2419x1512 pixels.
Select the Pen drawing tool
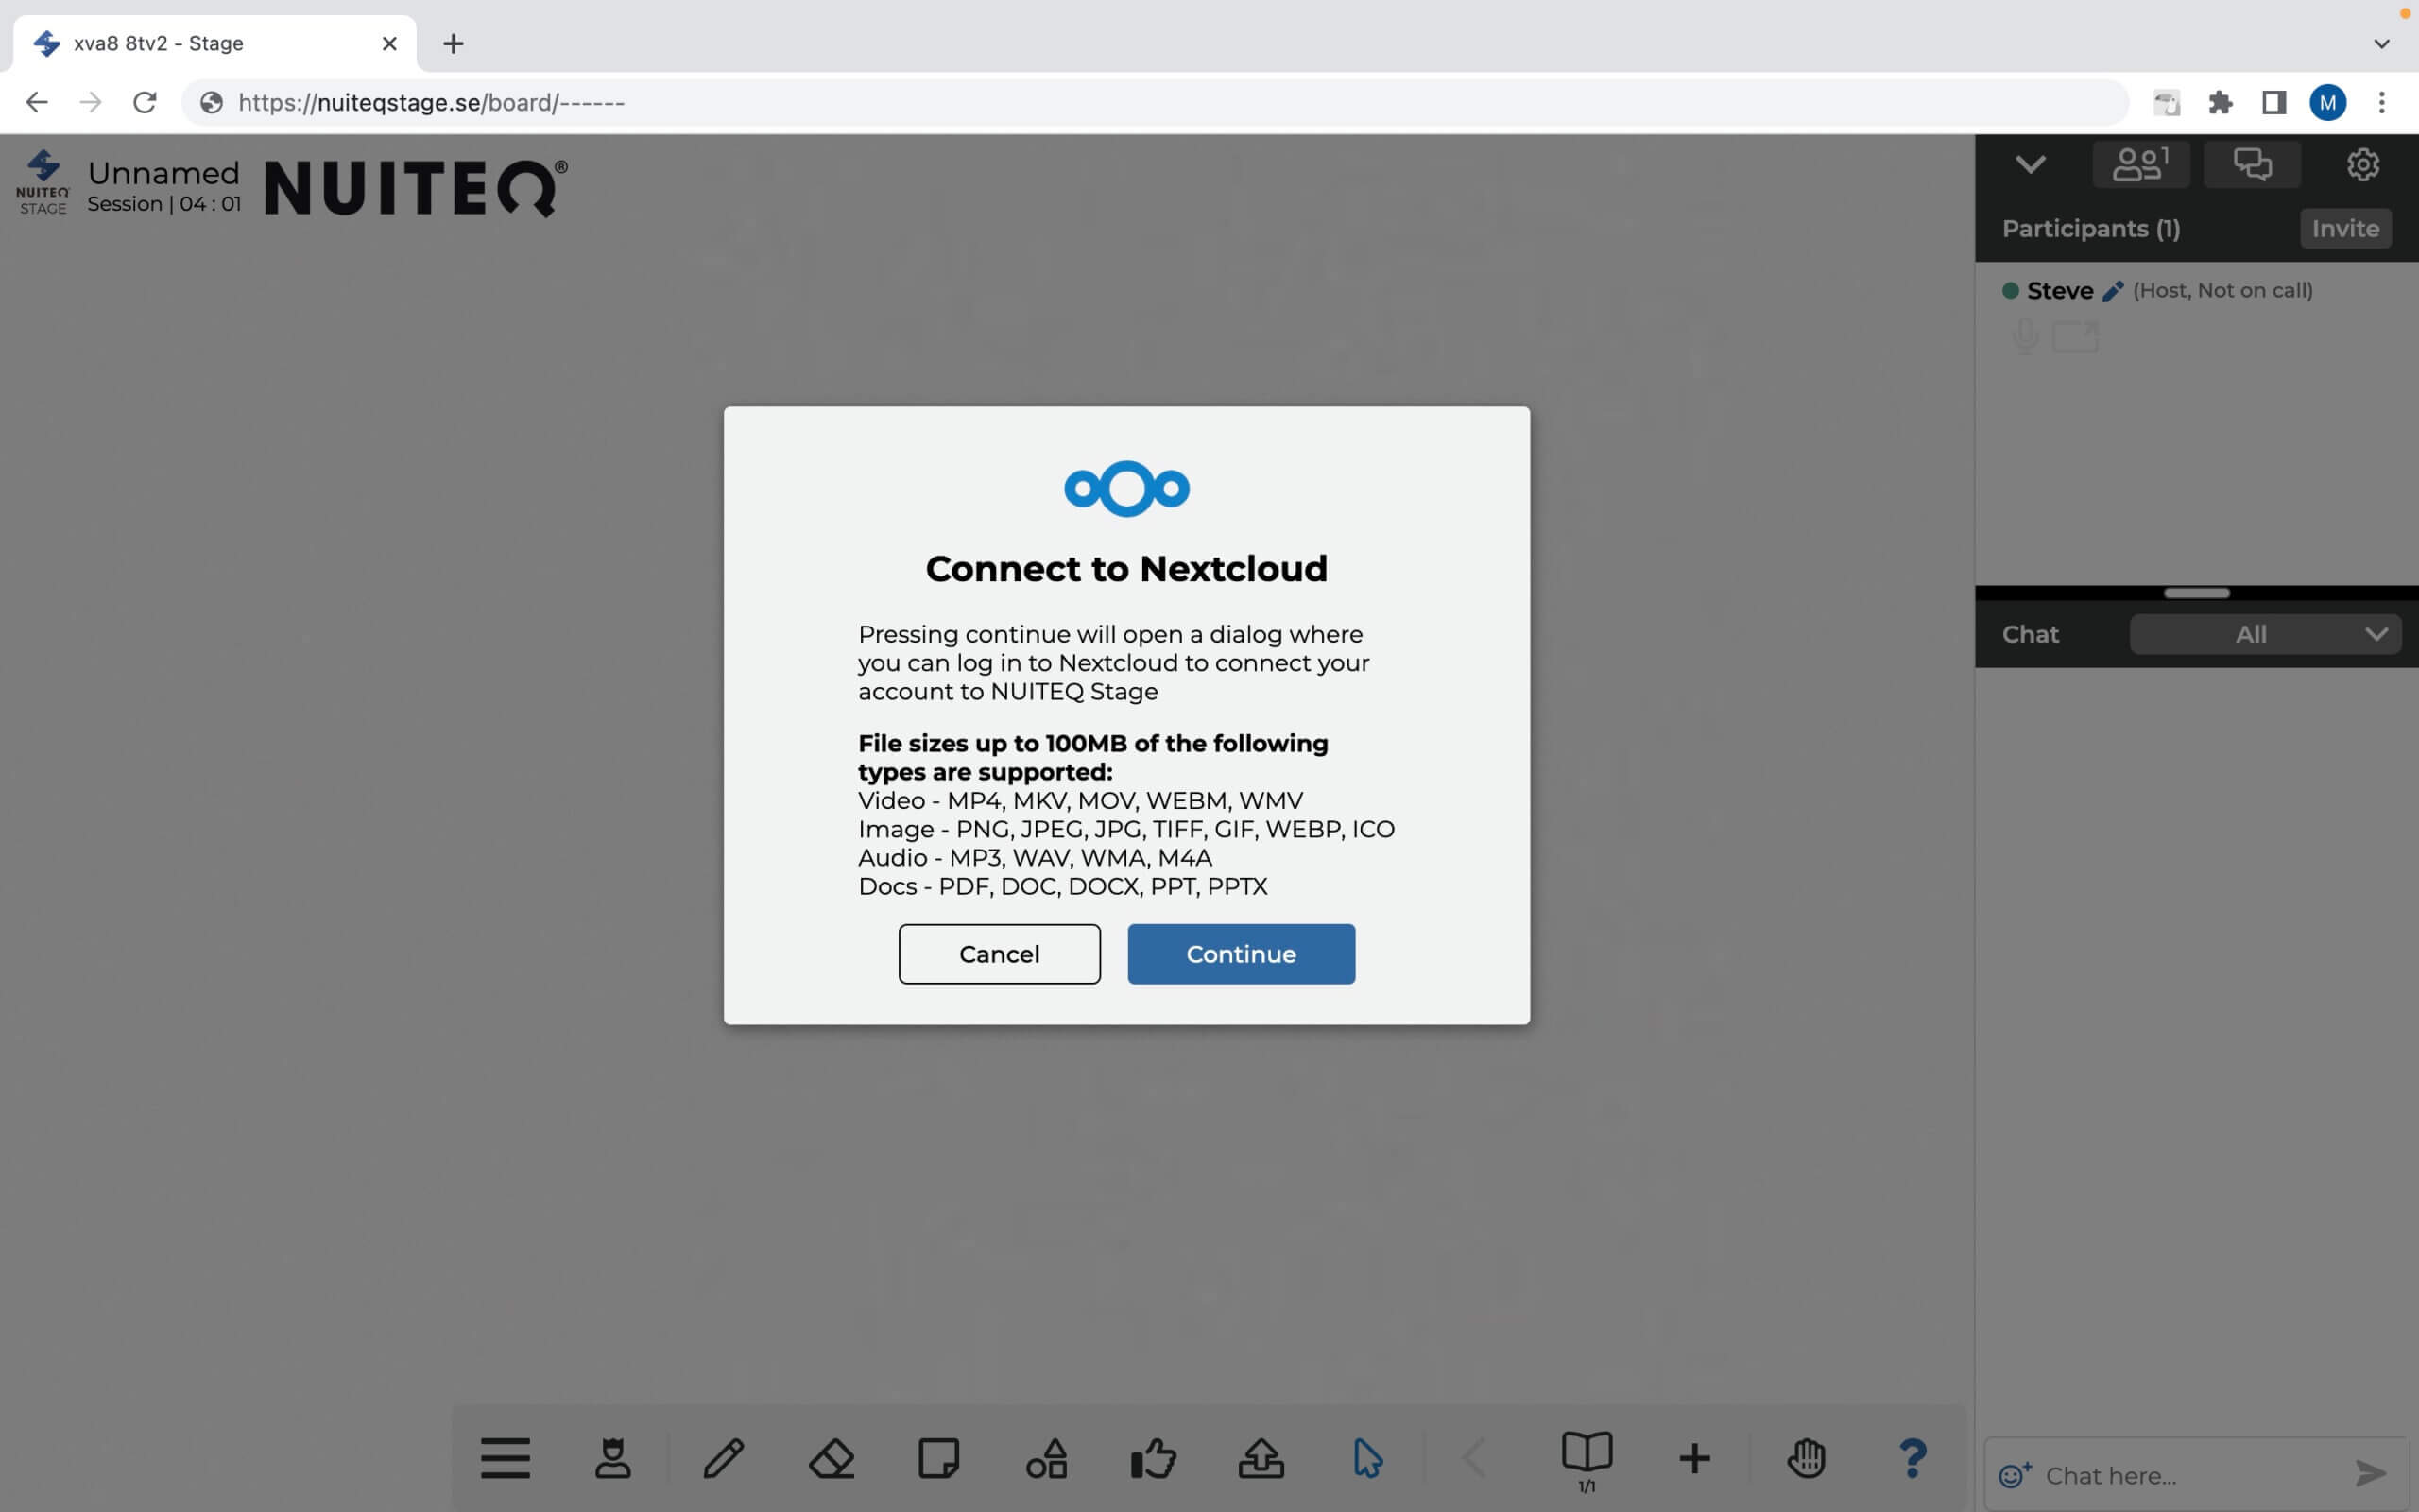coord(724,1457)
